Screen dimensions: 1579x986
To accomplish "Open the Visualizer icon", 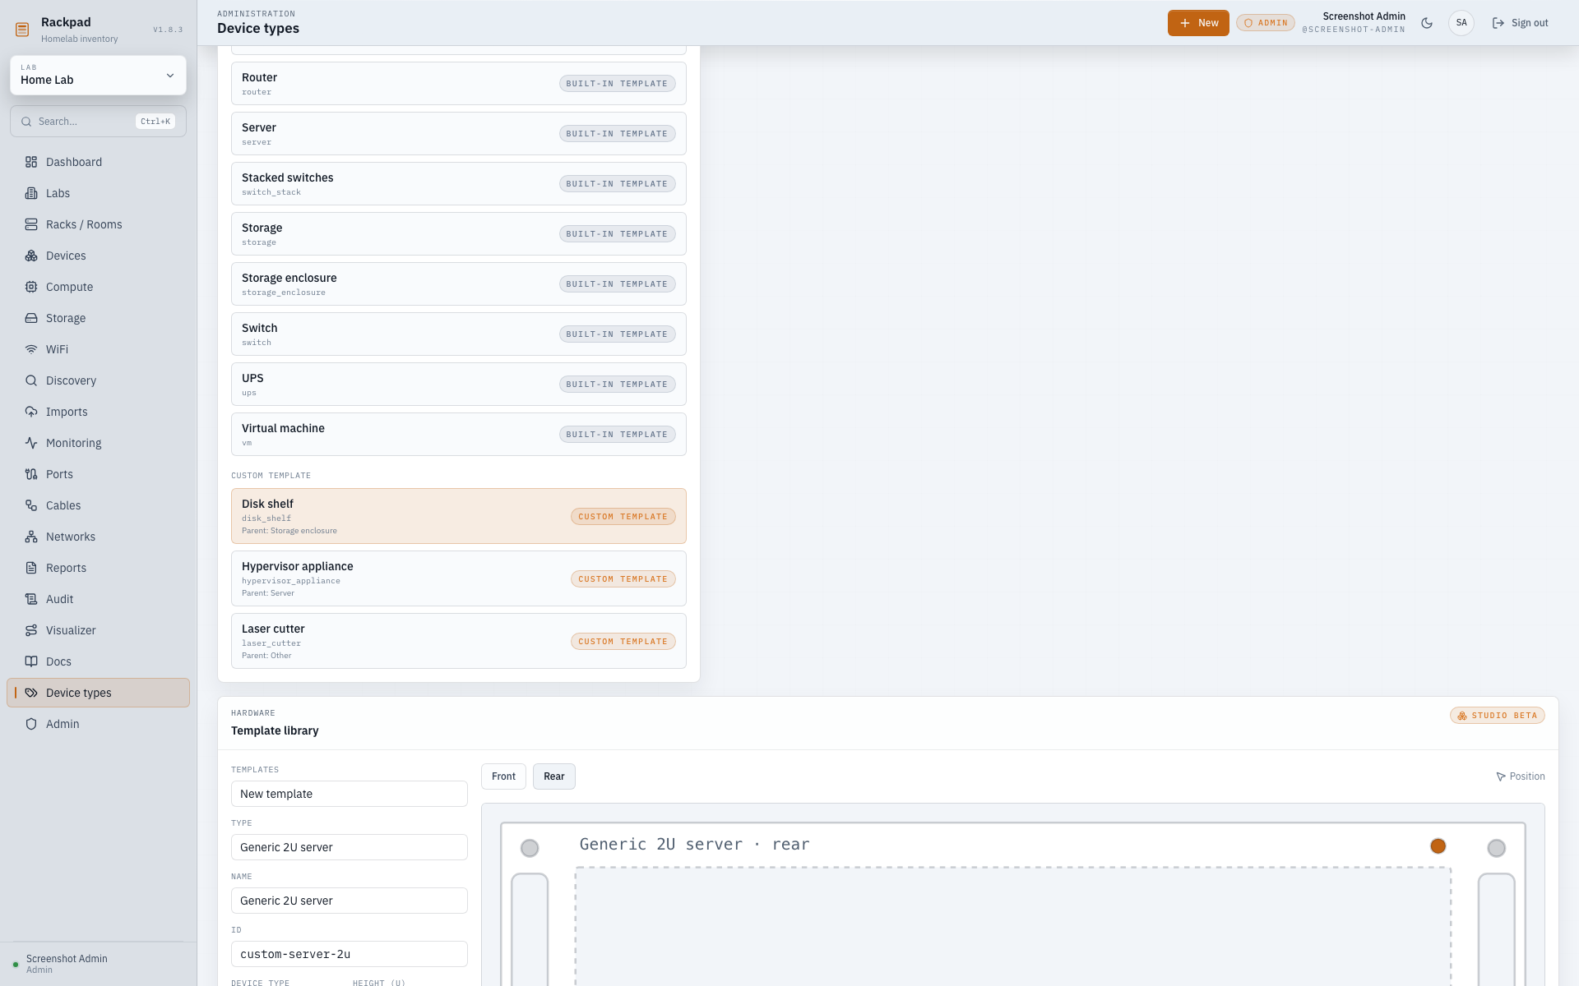I will (x=31, y=630).
